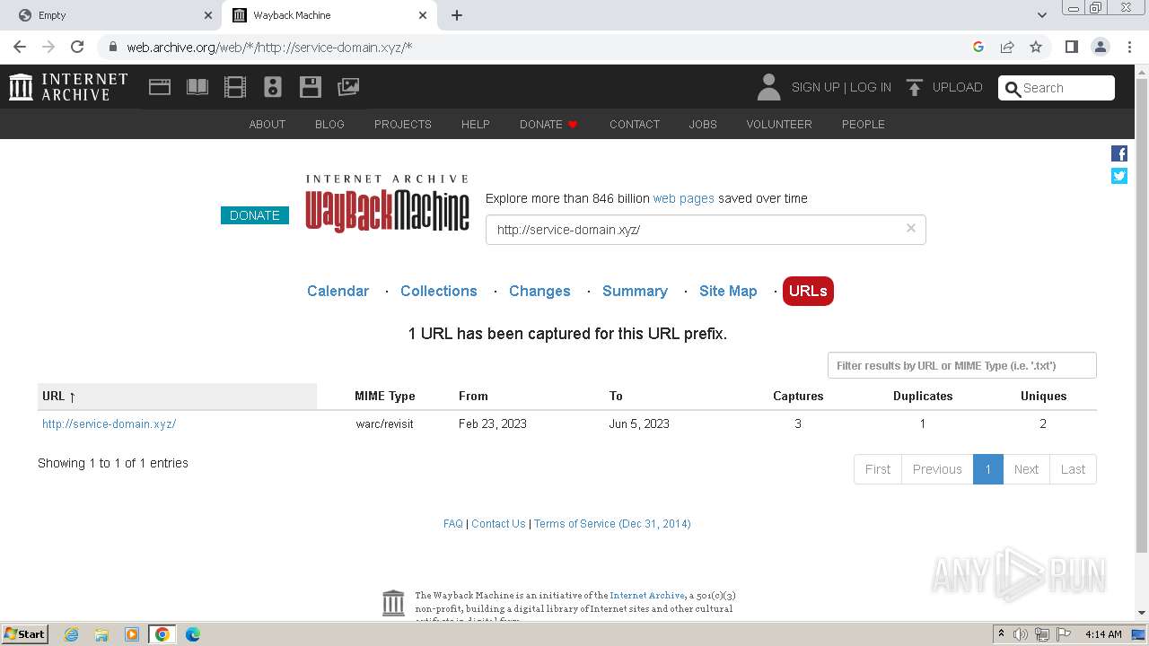
Task: Open the Chrome menu (three dots)
Action: tap(1128, 47)
